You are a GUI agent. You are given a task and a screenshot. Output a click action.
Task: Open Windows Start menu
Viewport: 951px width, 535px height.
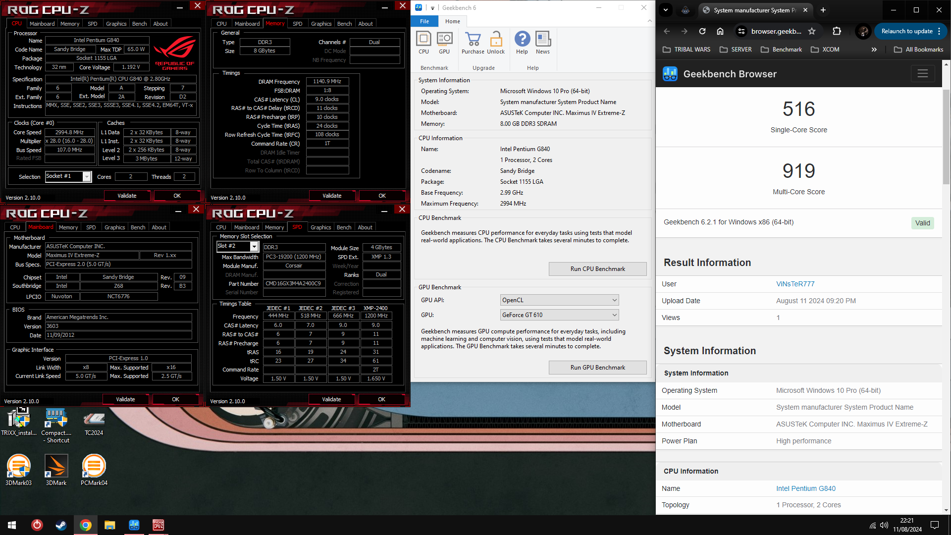click(12, 525)
